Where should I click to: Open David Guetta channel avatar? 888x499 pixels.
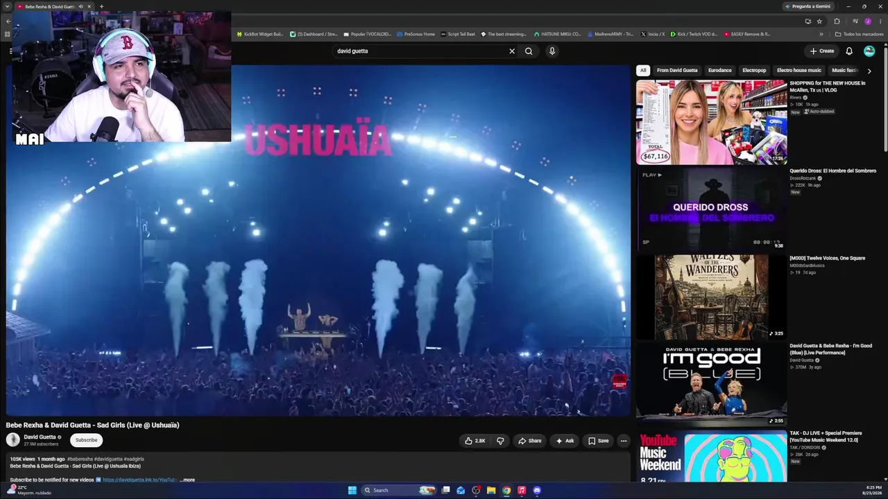click(x=12, y=439)
